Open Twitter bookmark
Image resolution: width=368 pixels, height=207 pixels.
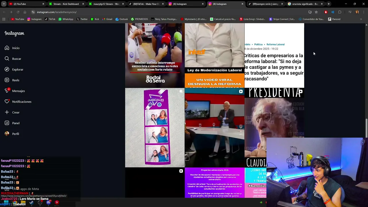click(82, 19)
